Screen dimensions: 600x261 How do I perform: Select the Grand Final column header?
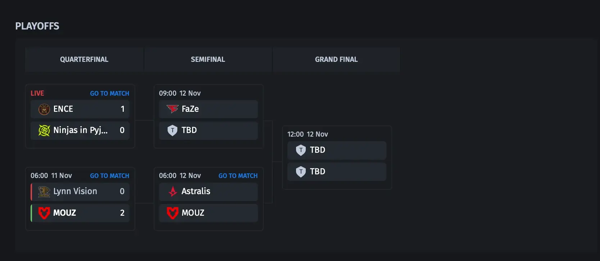point(336,59)
